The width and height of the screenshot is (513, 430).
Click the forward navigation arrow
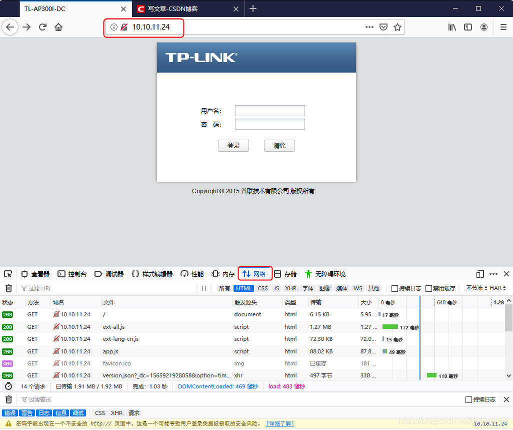26,27
